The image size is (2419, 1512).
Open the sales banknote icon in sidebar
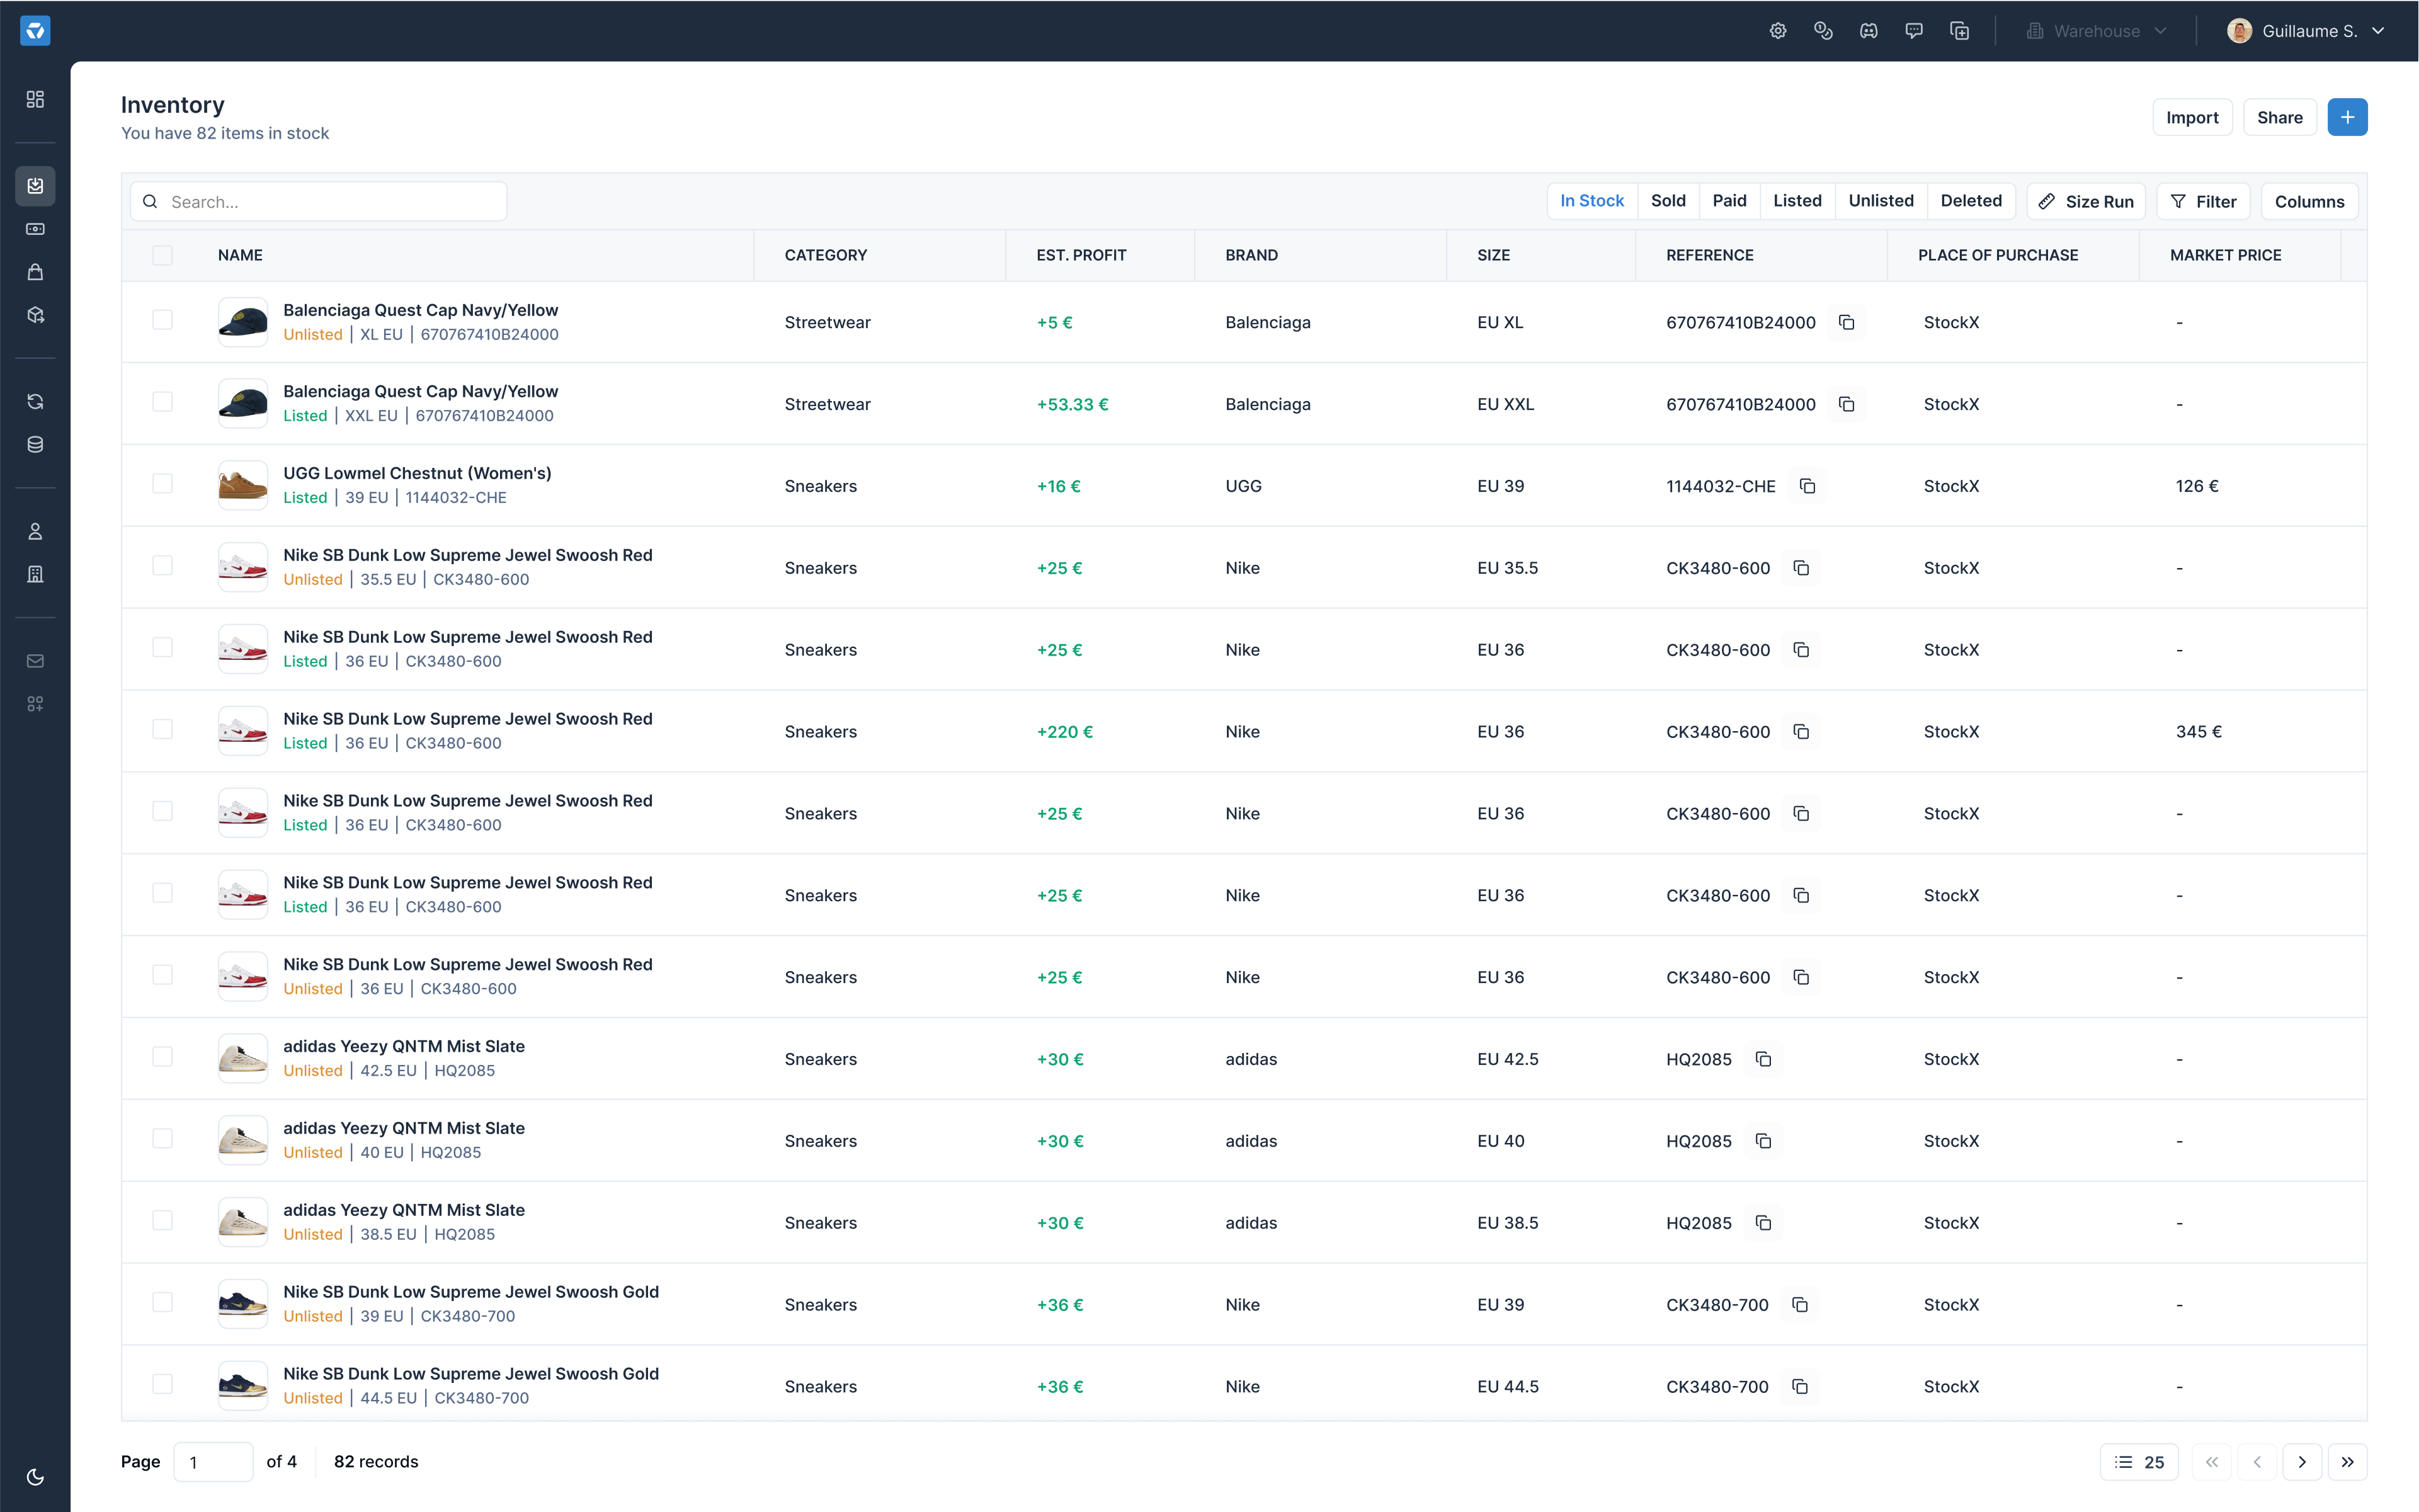pyautogui.click(x=35, y=229)
